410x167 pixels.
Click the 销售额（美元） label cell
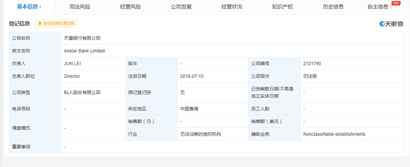(274, 122)
